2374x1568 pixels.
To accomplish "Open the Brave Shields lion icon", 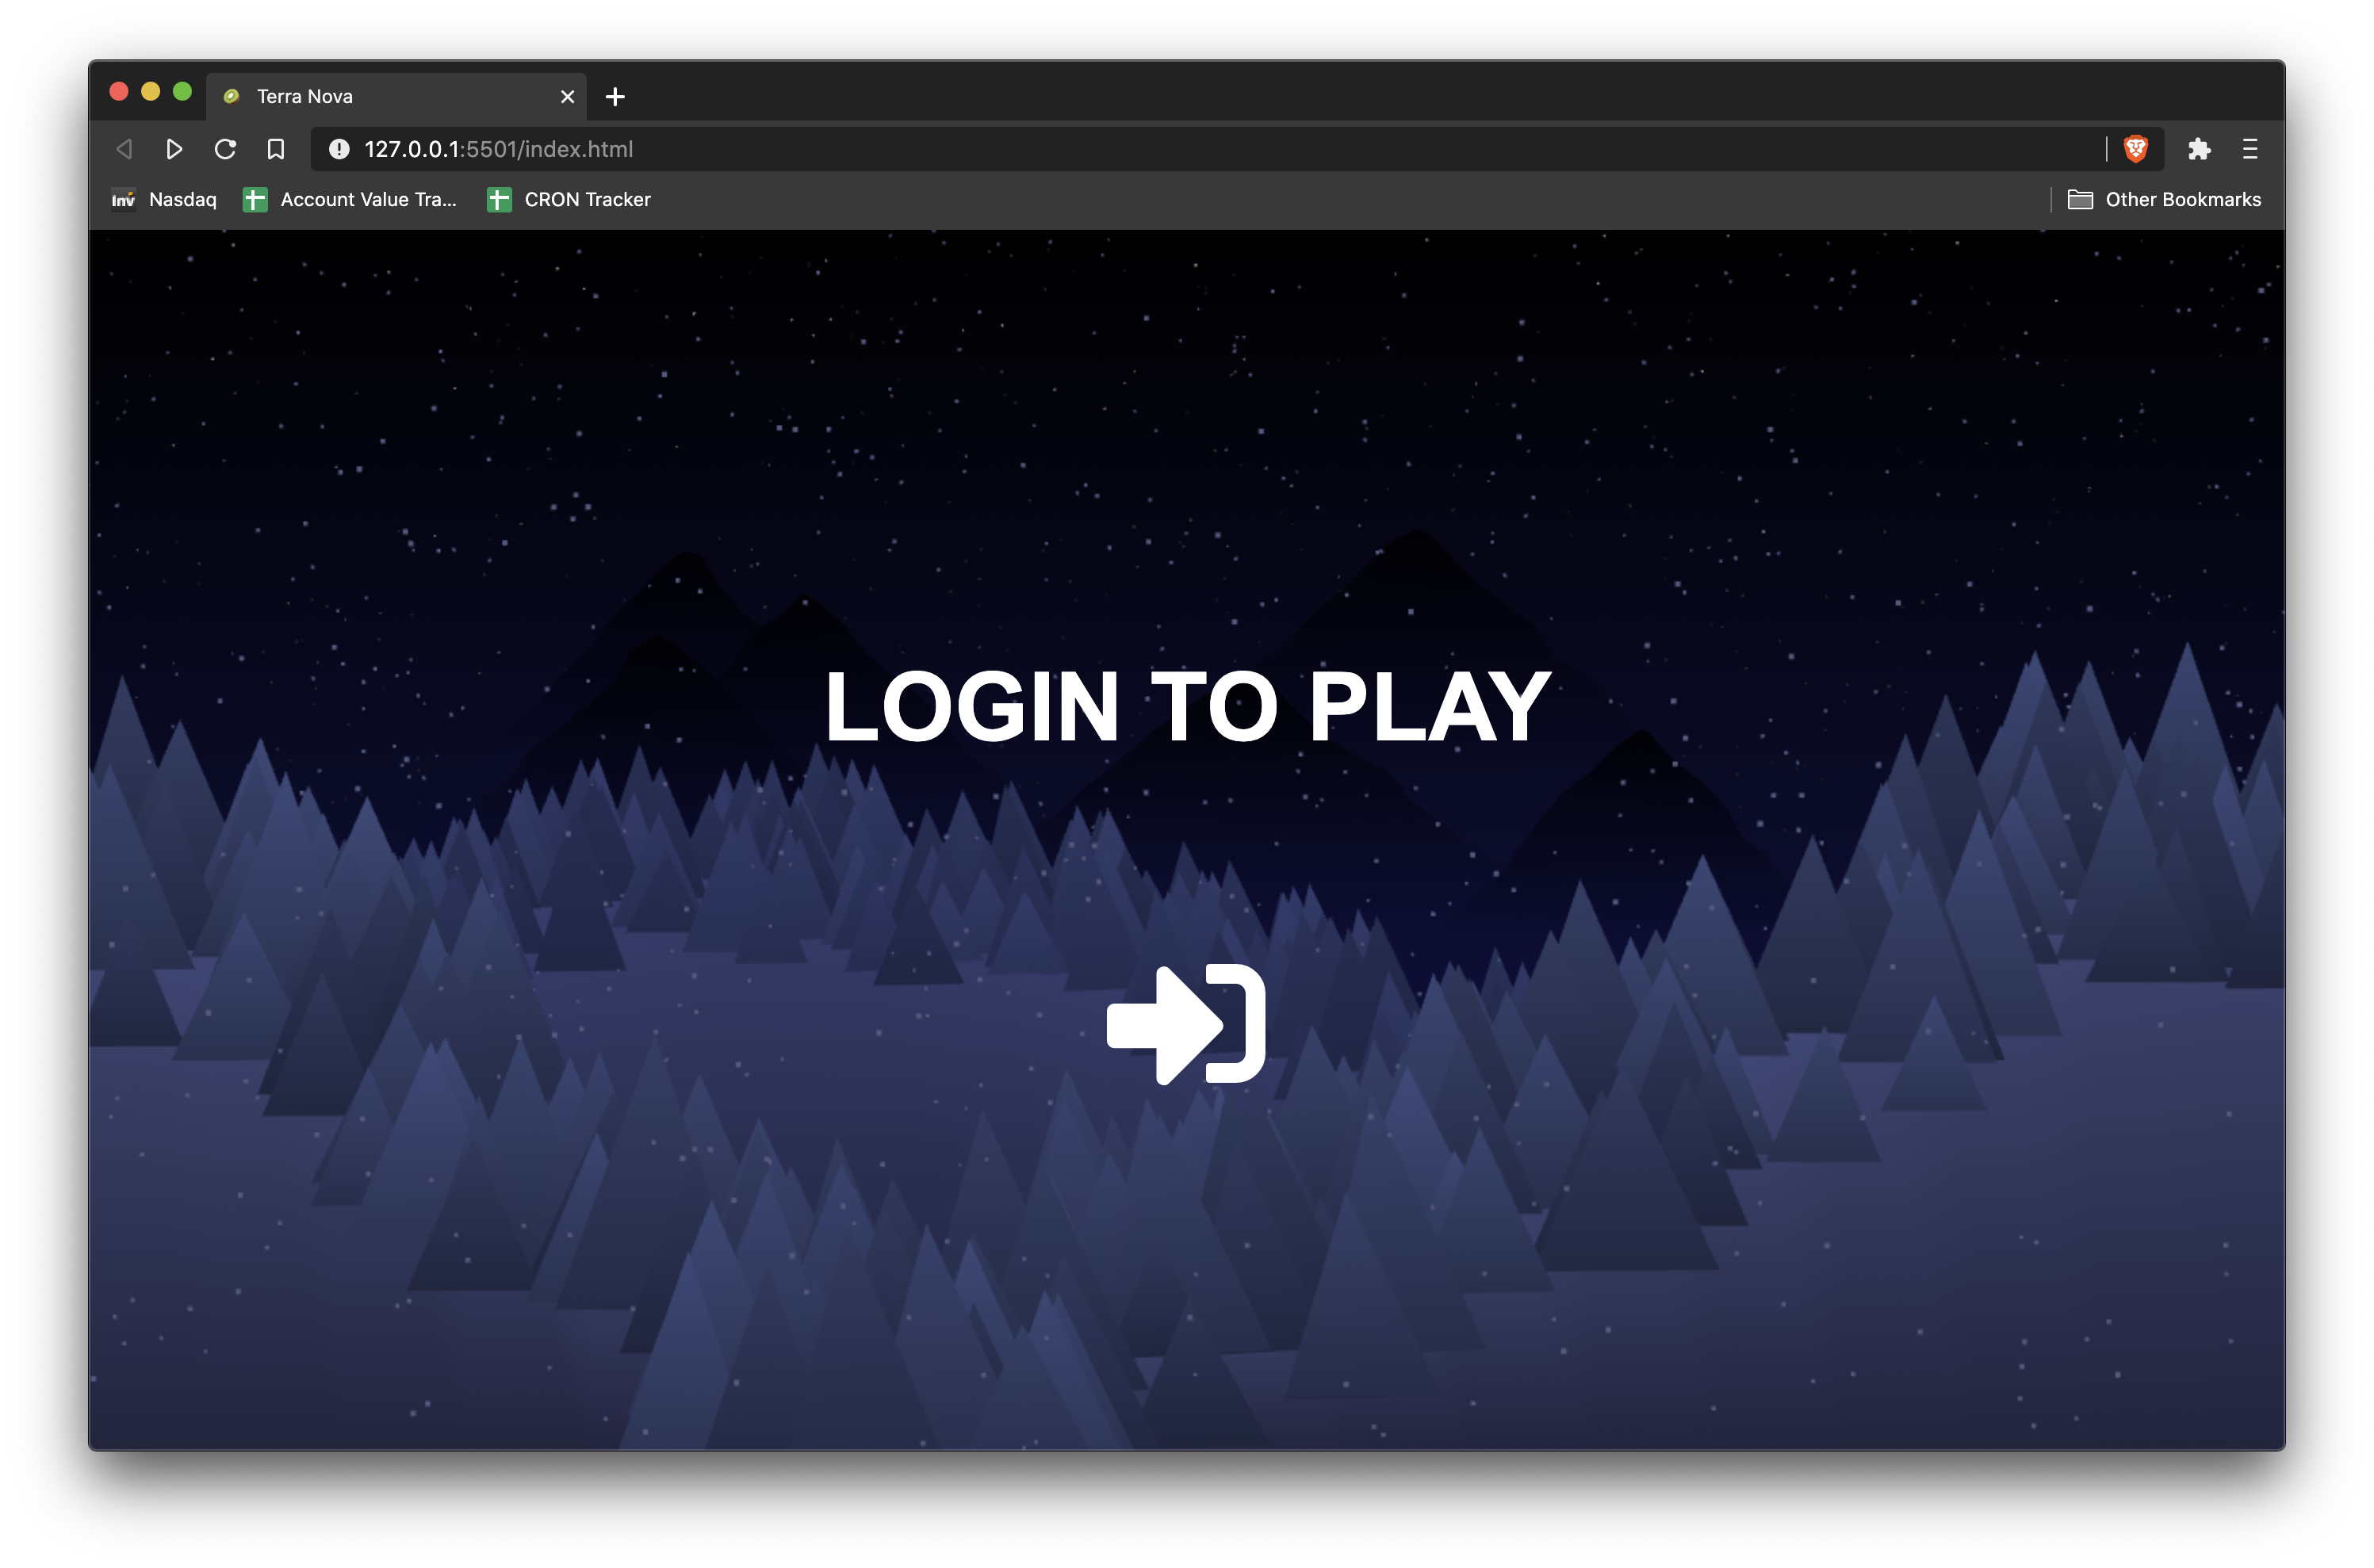I will [2135, 149].
